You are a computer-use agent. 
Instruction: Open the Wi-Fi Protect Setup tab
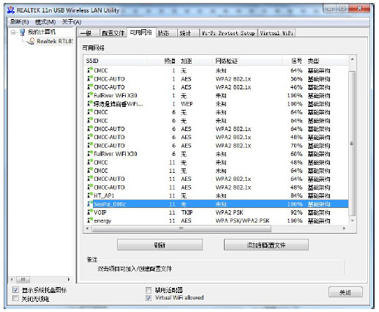point(228,33)
